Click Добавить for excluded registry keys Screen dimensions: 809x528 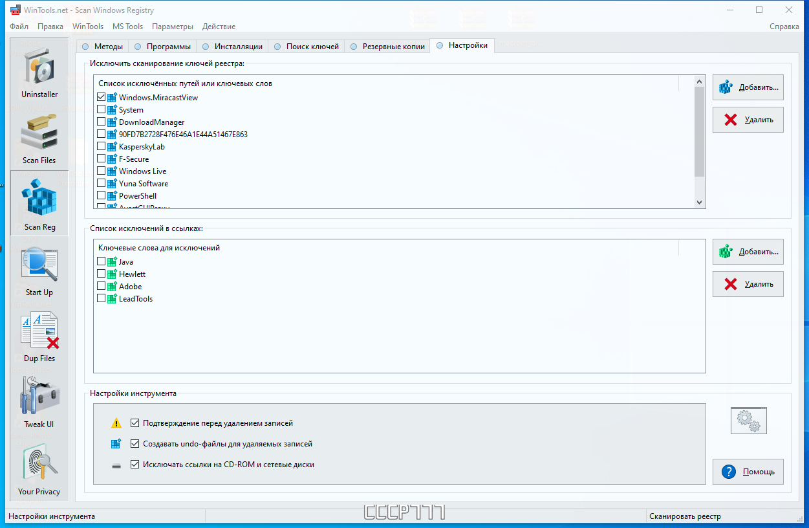click(x=748, y=87)
